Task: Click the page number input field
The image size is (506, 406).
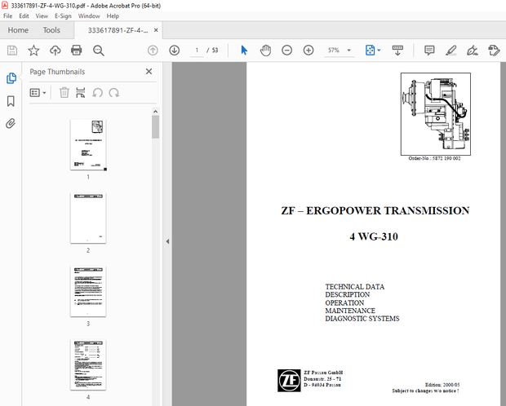Action: (197, 51)
